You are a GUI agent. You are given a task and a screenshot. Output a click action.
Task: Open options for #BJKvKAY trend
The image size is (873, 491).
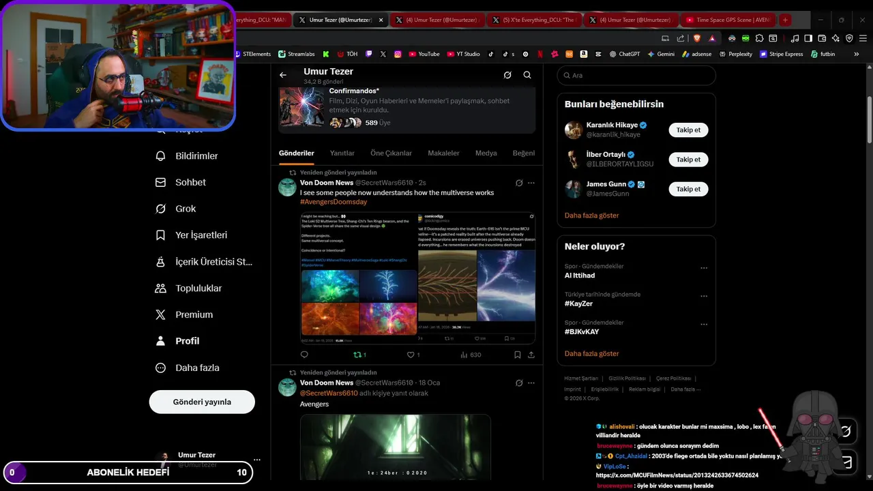click(x=704, y=325)
